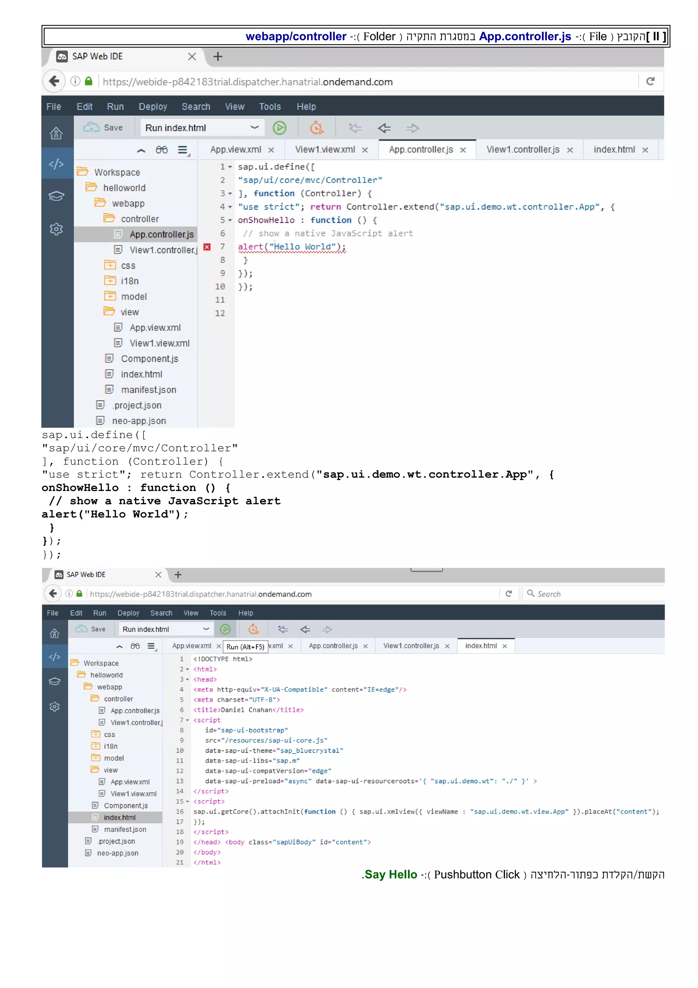The image size is (698, 988).
Task: Click reload icon in bottom screenshot address bar
Action: click(509, 594)
